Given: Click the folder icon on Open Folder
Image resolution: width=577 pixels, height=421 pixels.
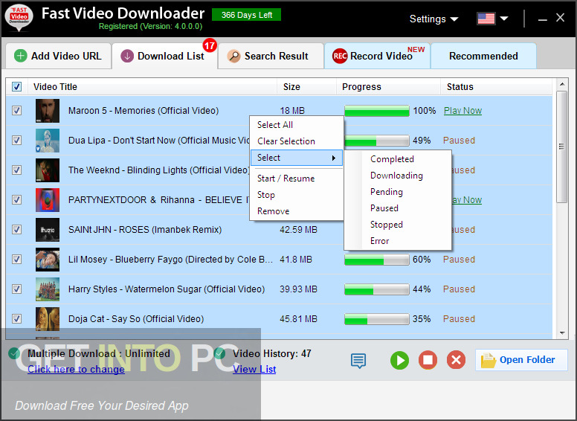Looking at the screenshot, I should (x=488, y=360).
